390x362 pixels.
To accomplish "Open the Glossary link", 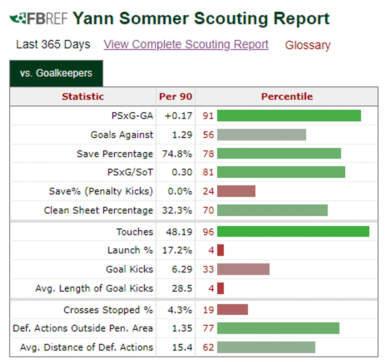I will pyautogui.click(x=307, y=45).
